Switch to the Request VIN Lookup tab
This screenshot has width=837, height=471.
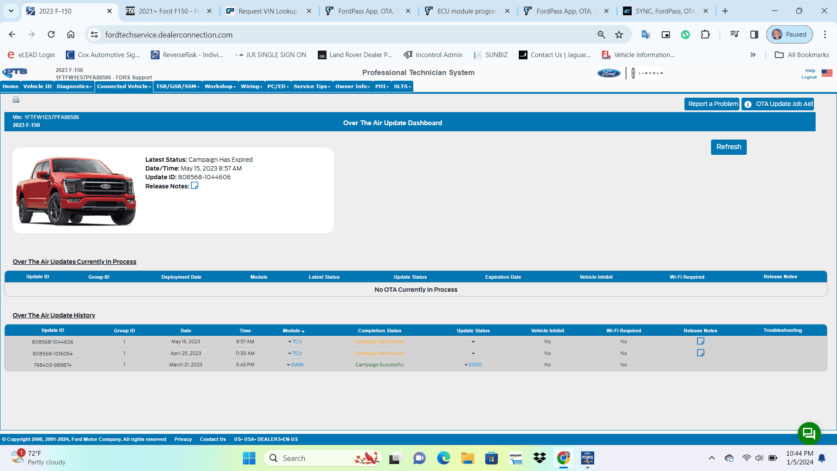tap(268, 11)
